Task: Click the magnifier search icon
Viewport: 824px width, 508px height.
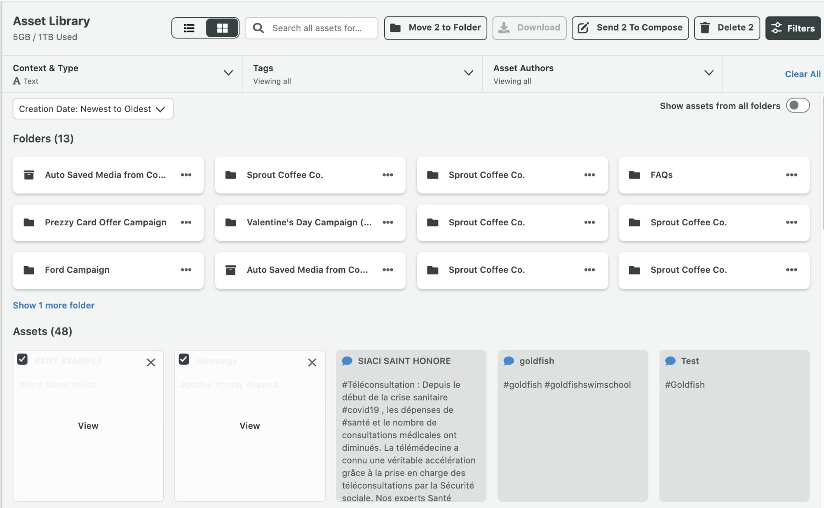Action: tap(258, 28)
